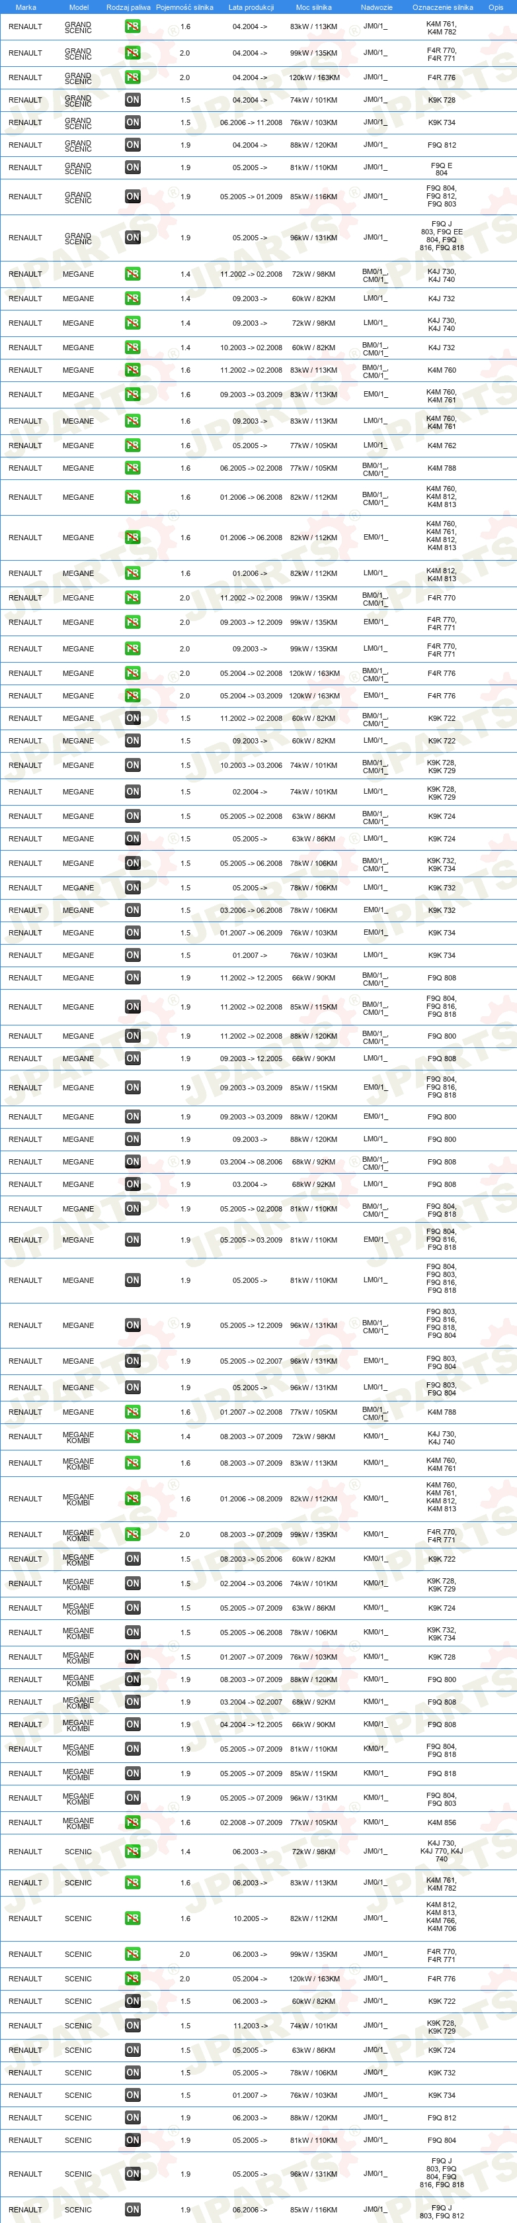Select date cell '05.2005 -> 02.2007'

[251, 1361]
